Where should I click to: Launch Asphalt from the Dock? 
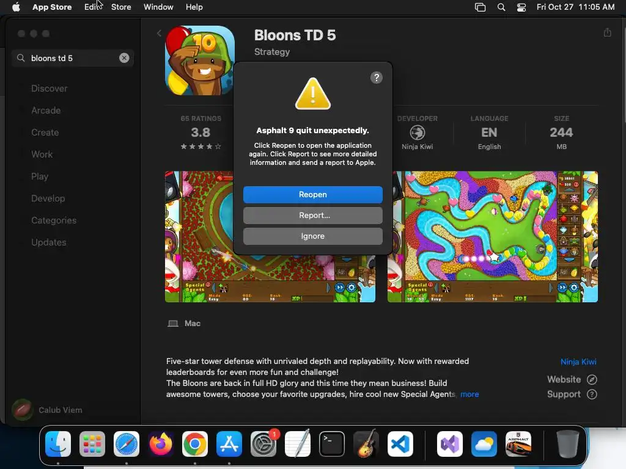[x=518, y=444]
